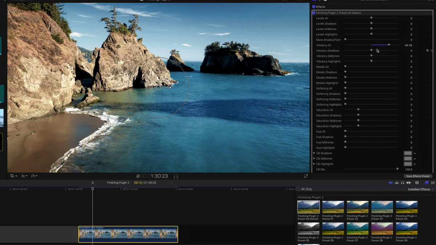
Task: Go back in timeline history arrow
Action: (x=93, y=183)
